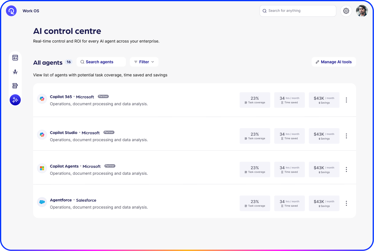Open settings via the gear icon
The width and height of the screenshot is (374, 251).
(x=346, y=11)
